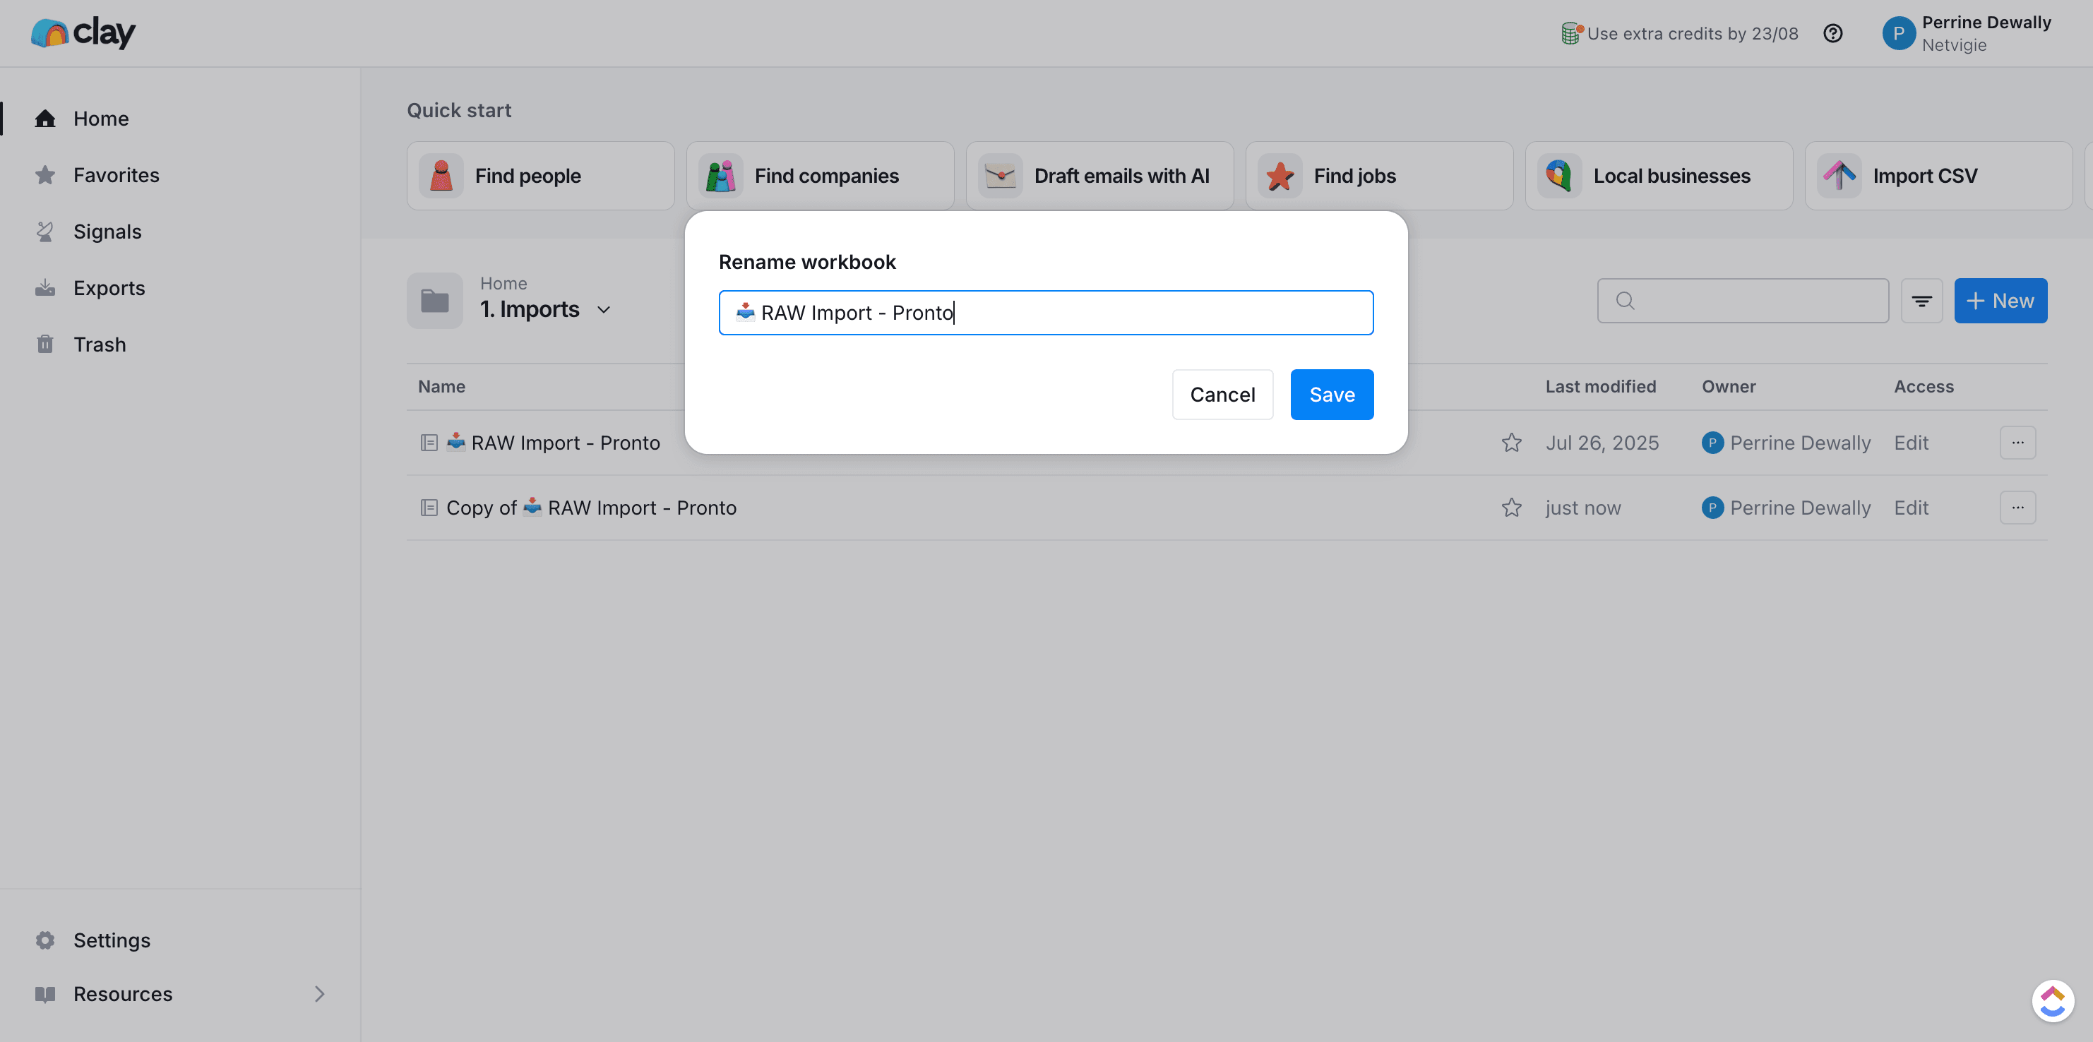Click the workbook search field

point(1743,301)
